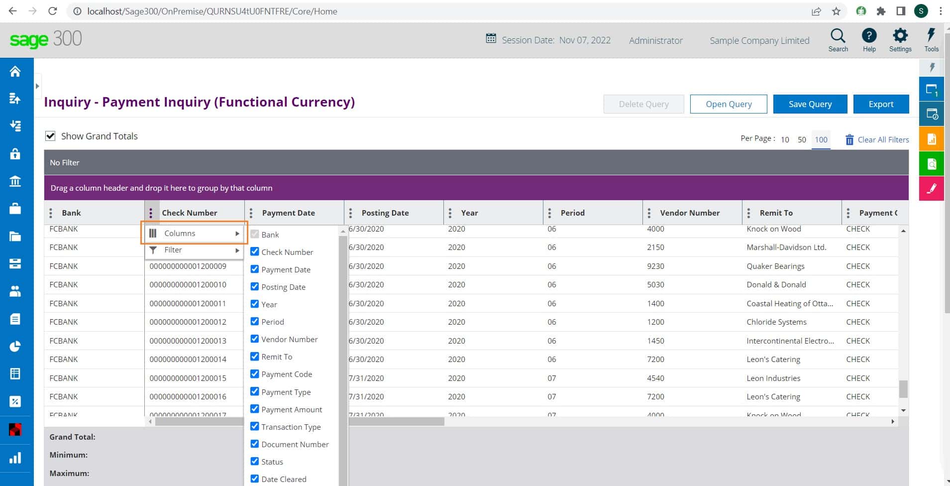The width and height of the screenshot is (950, 486).
Task: Uncheck Payment Amount column checkbox
Action: (x=254, y=409)
